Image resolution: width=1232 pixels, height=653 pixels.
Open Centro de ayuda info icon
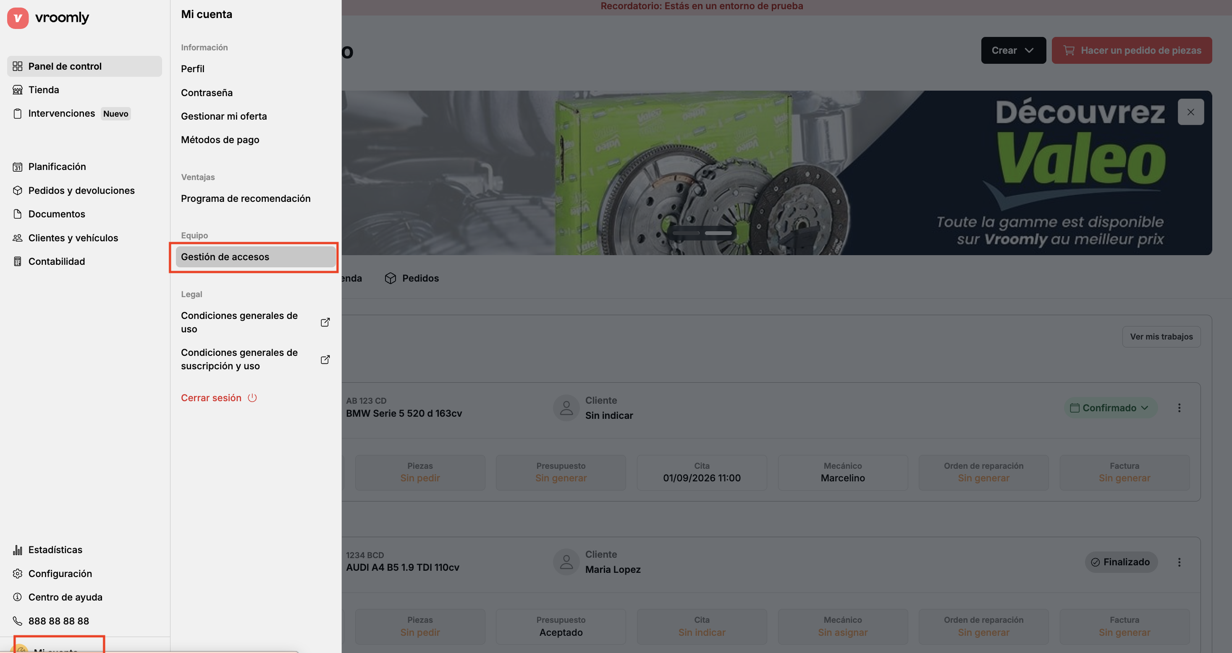pos(18,597)
